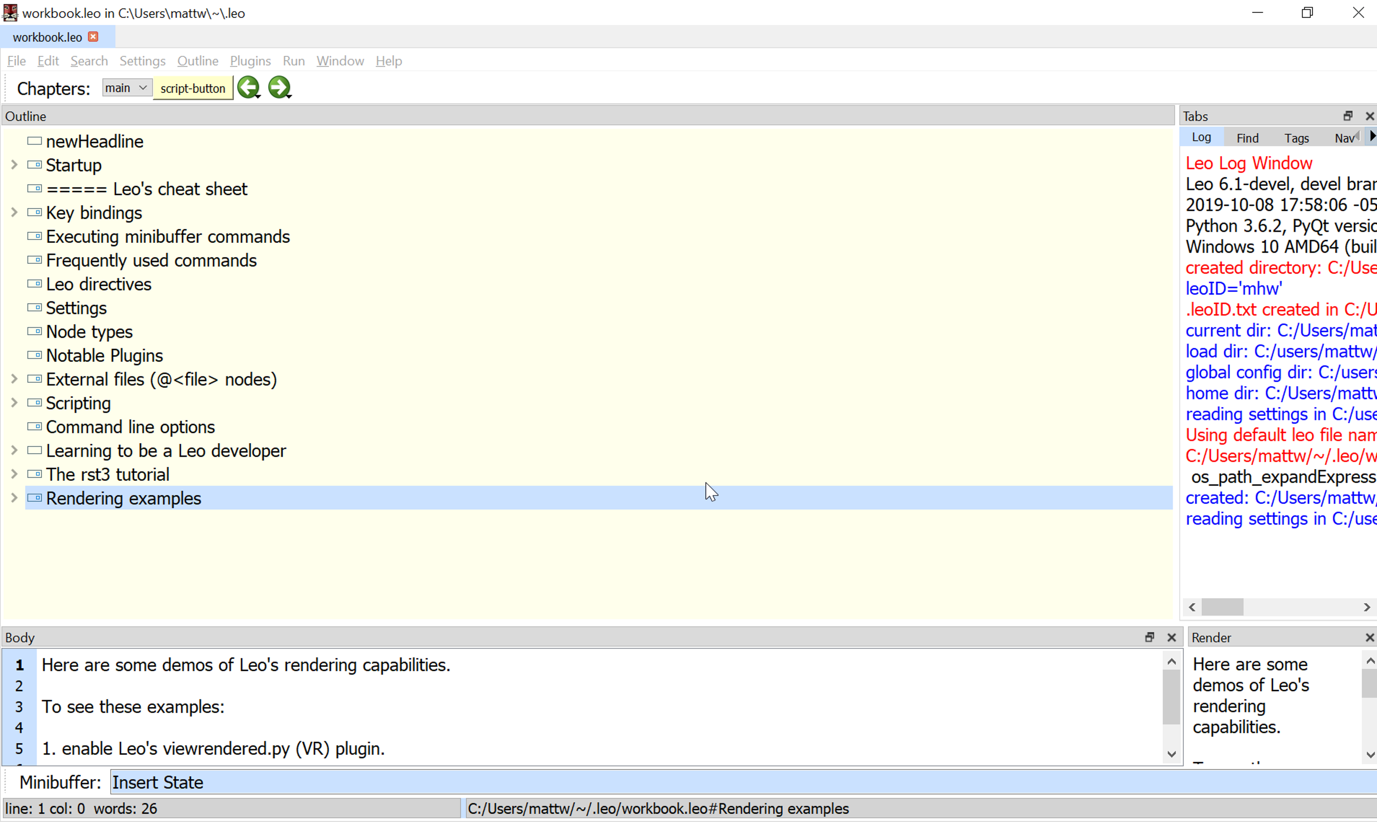Screen dimensions: 1377x822
Task: Select the Key bindings headline
Action: coord(94,212)
